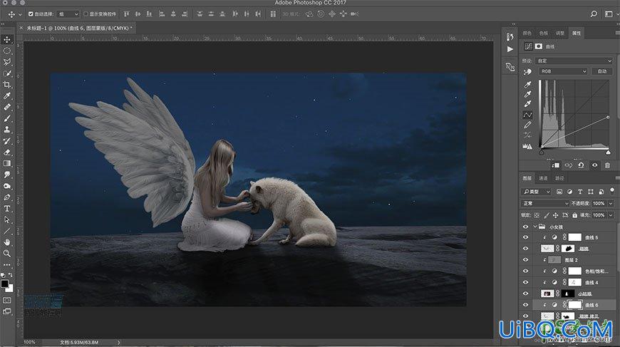Image resolution: width=620 pixels, height=347 pixels.
Task: Click the white point slider under the curve
Action: pyautogui.click(x=608, y=152)
